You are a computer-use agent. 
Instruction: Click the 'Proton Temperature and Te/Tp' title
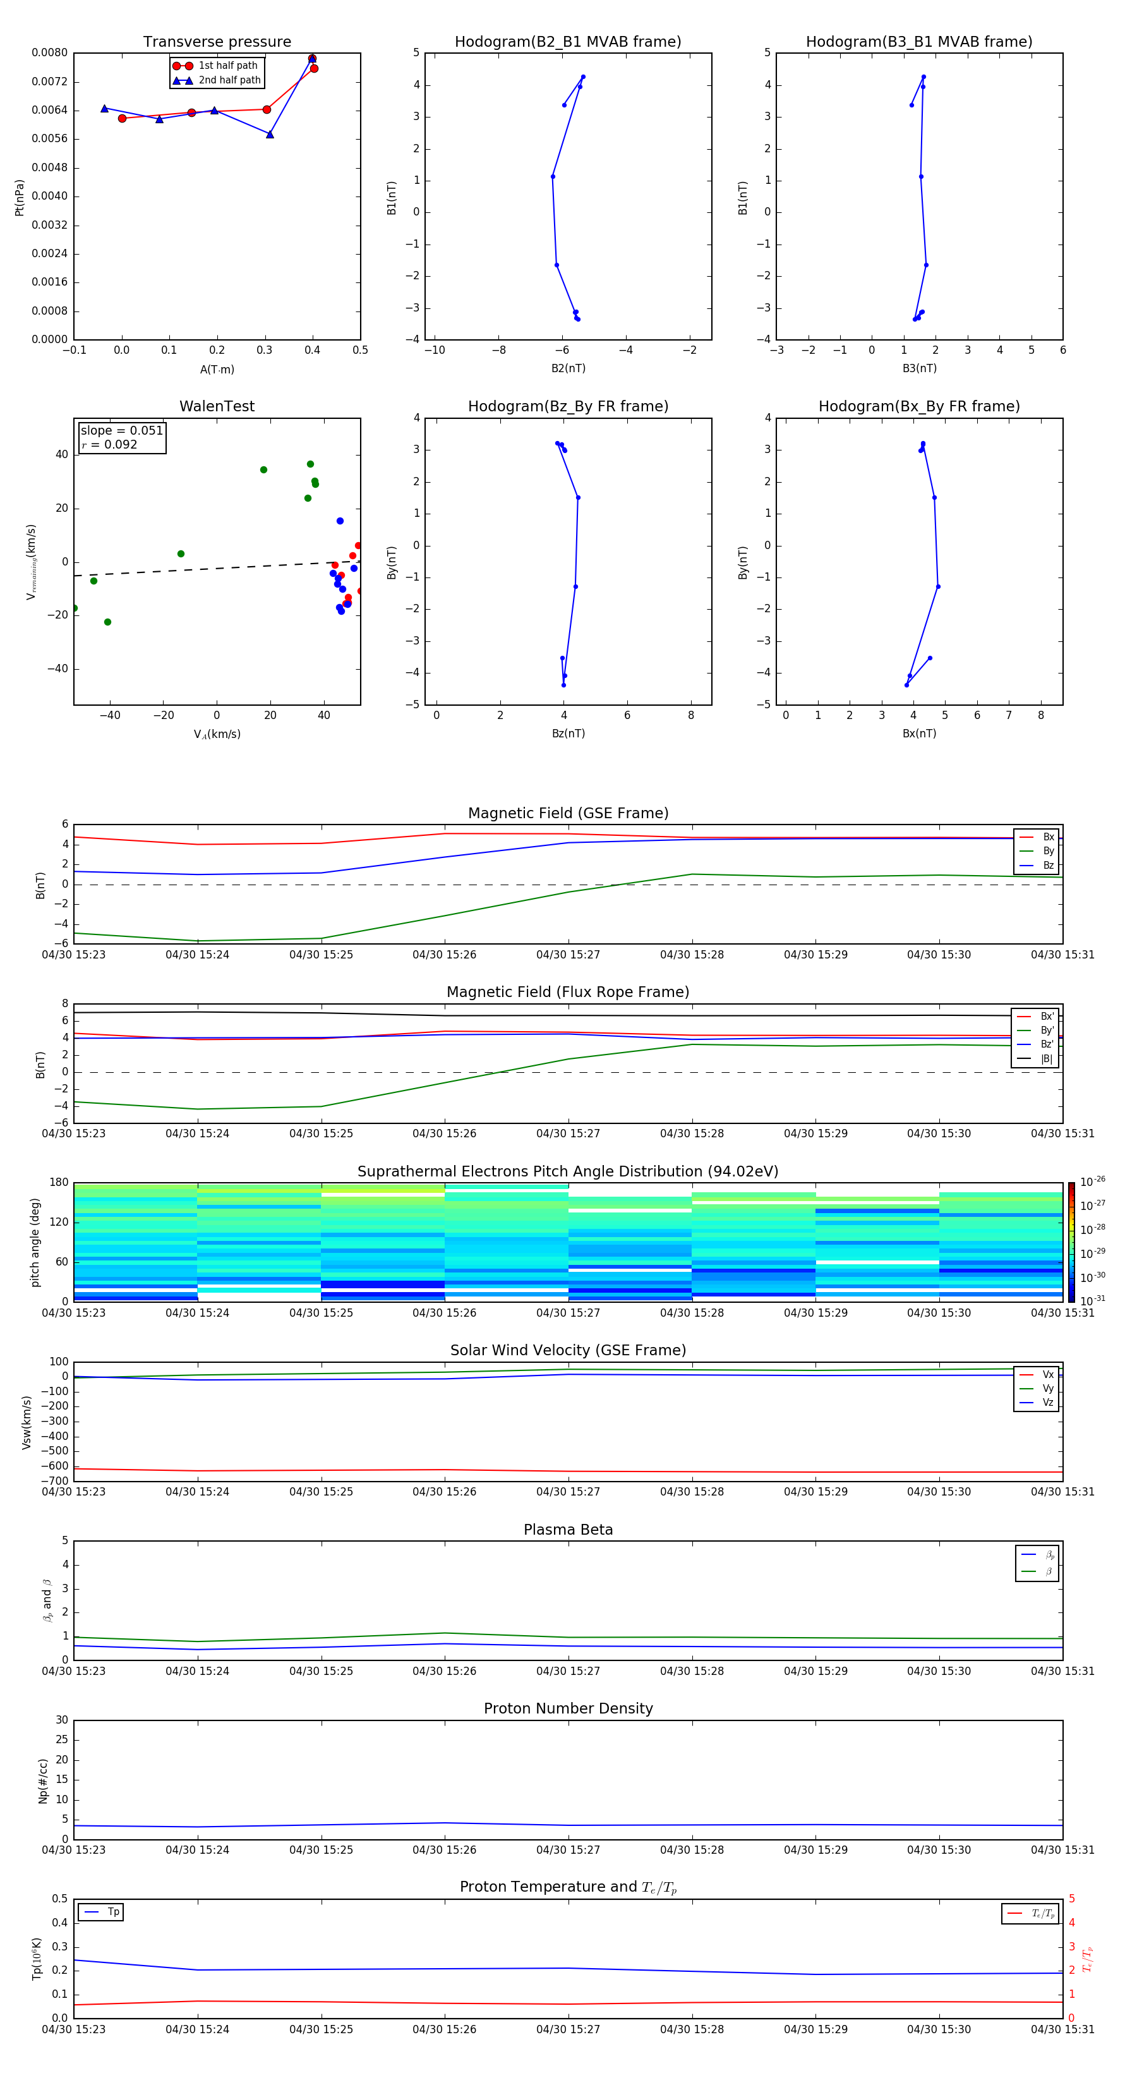coord(568,1887)
